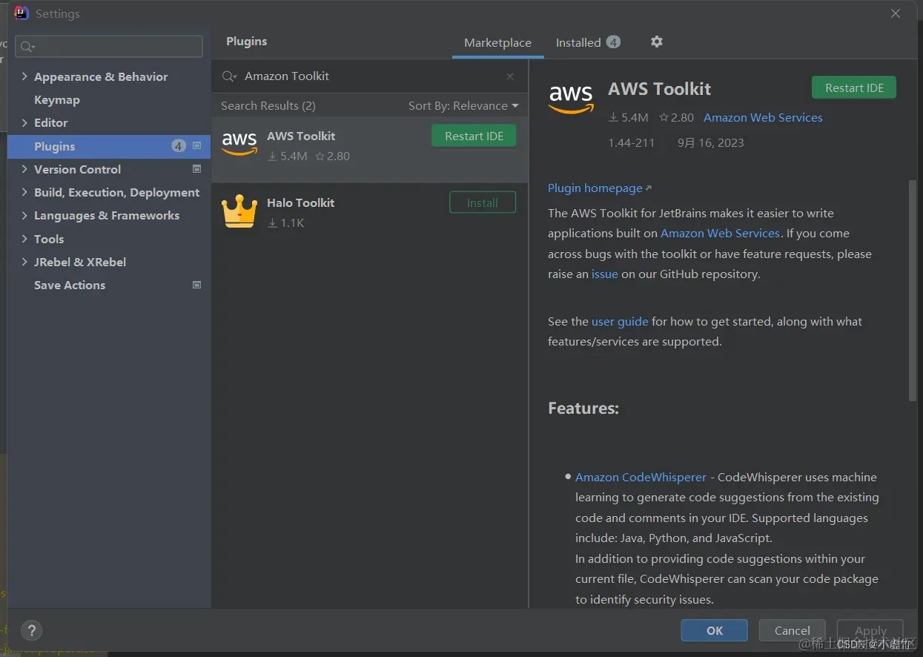The image size is (923, 657).
Task: Open the Sort By Relevance dropdown
Action: click(463, 106)
